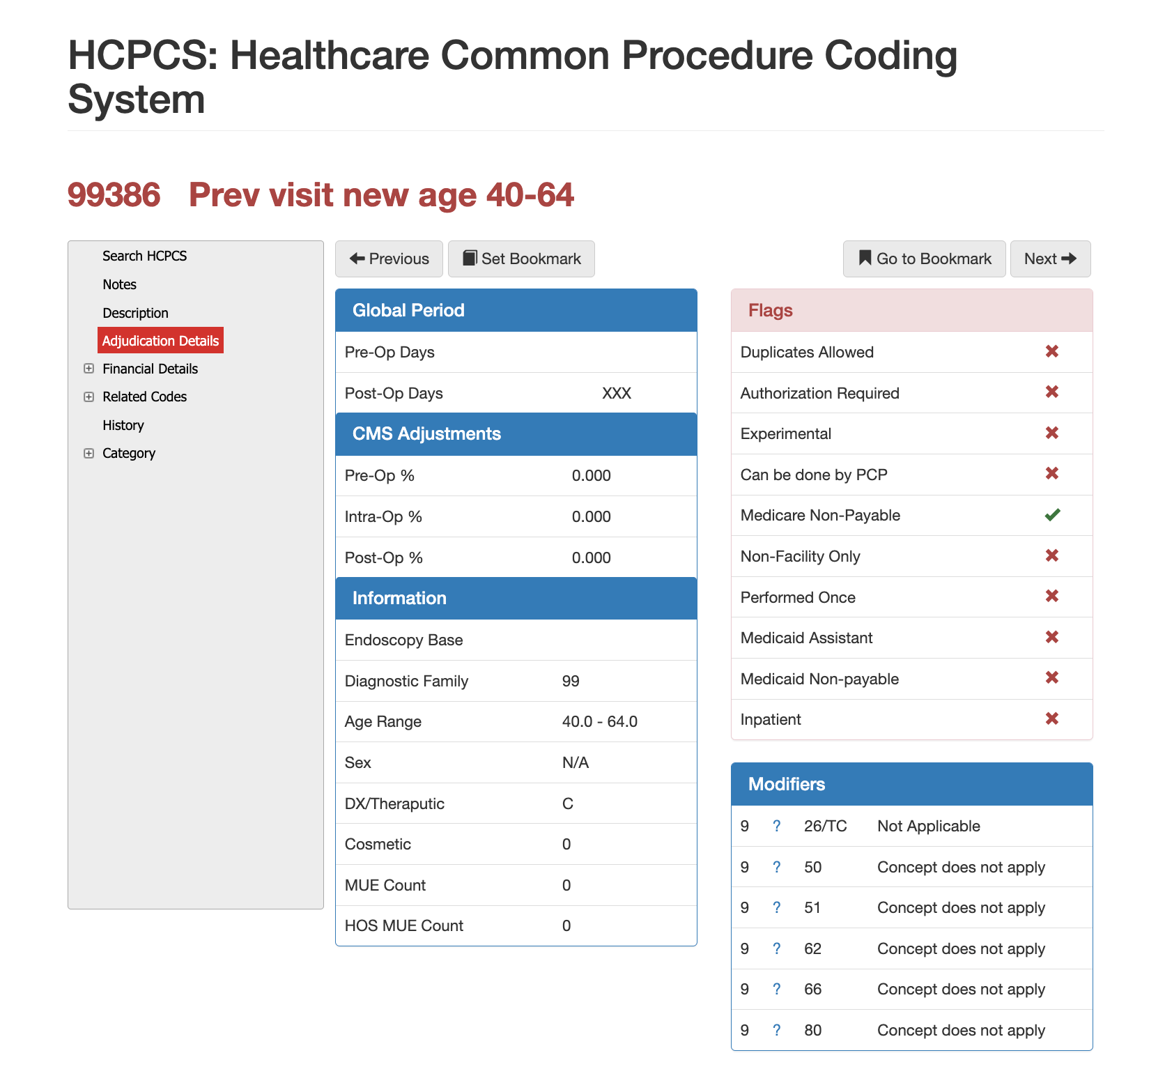Click the red X beside Duplicates Allowed
This screenshot has height=1076, width=1165.
pos(1052,351)
